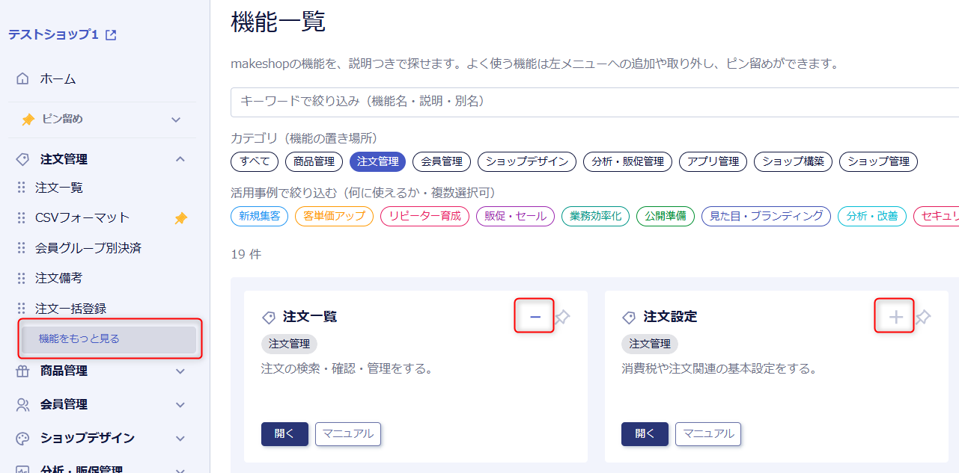
Task: Toggle the 公開準備 use-case filter
Action: [666, 217]
